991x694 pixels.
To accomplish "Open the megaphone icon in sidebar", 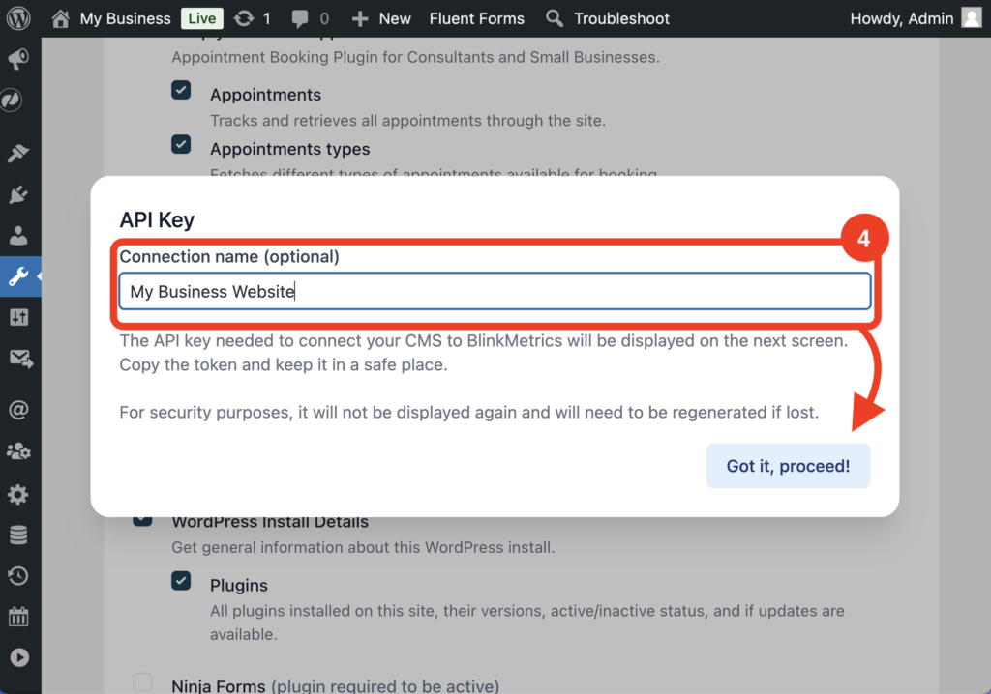I will pos(18,60).
